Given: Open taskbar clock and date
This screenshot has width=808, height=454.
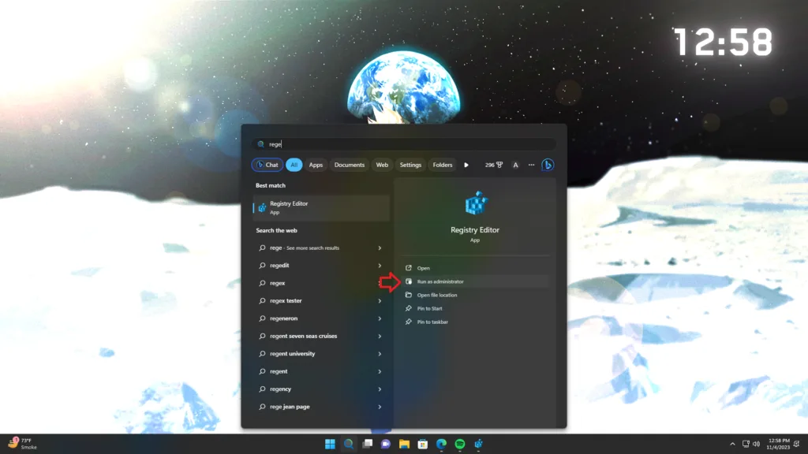Looking at the screenshot, I should tap(779, 444).
